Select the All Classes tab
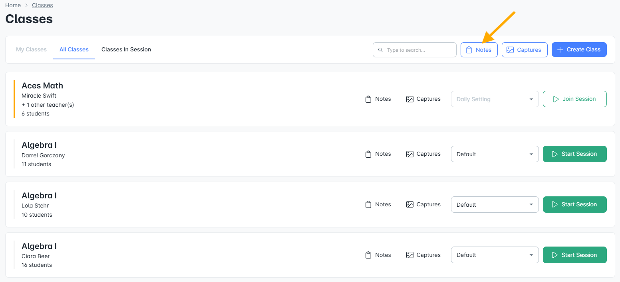 [74, 50]
